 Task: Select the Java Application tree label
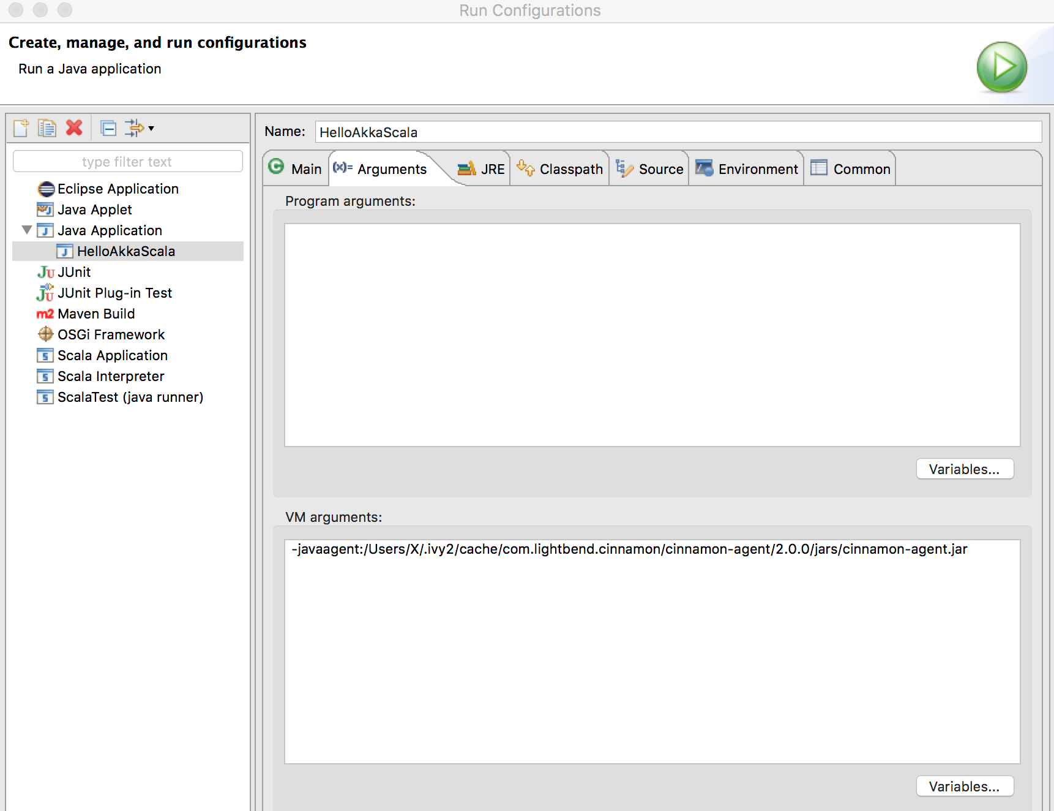coord(110,230)
